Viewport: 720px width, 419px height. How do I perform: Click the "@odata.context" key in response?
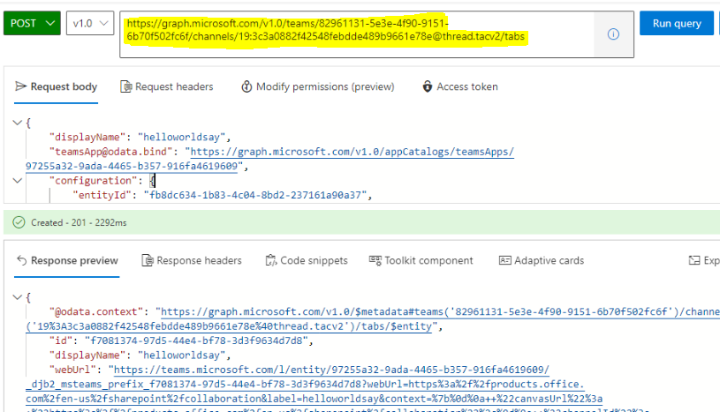coord(96,311)
